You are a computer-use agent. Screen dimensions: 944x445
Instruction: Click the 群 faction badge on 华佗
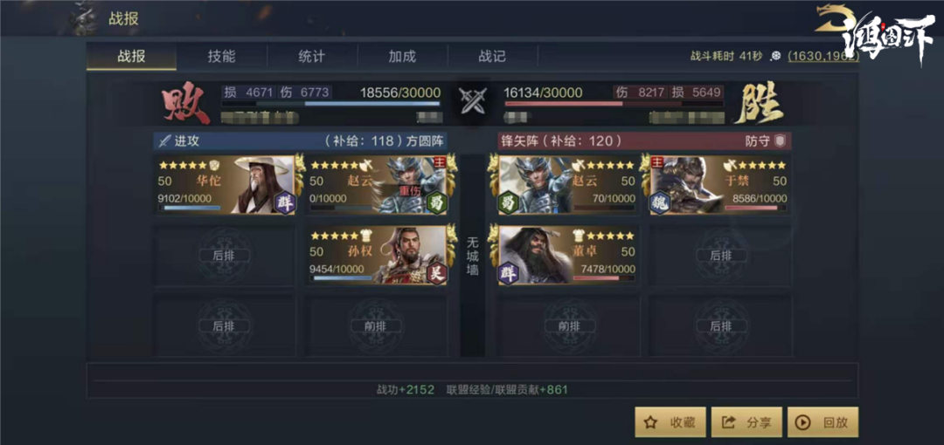283,202
